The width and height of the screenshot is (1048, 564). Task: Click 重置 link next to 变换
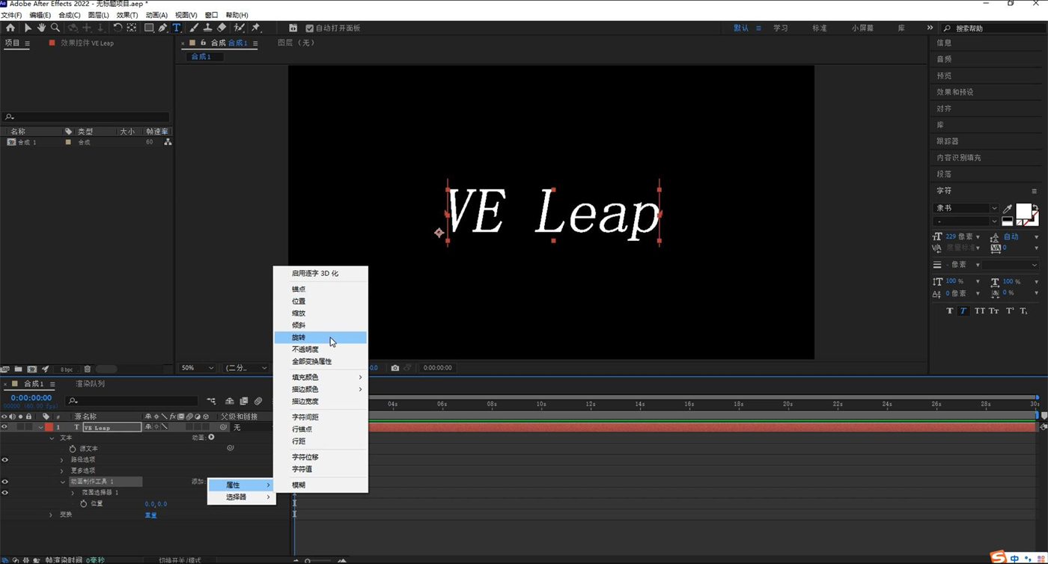point(151,515)
